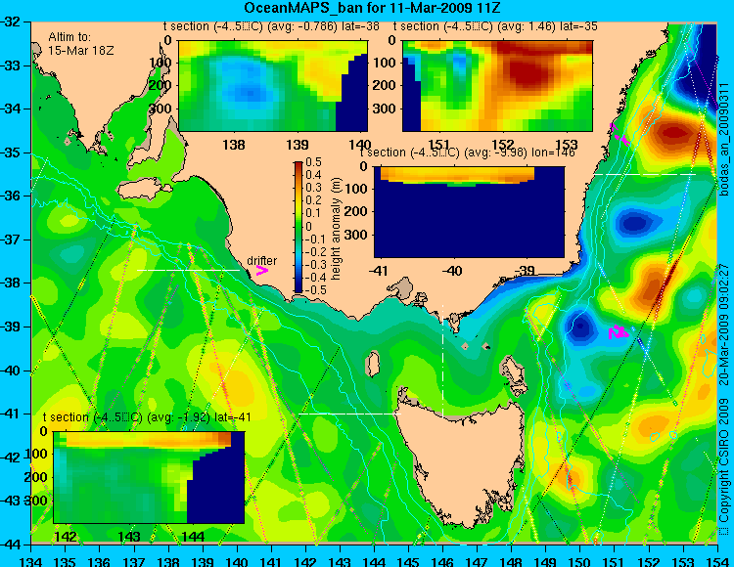Click the dark blue cold eddy near 151.5E, 36.7S

634,223
